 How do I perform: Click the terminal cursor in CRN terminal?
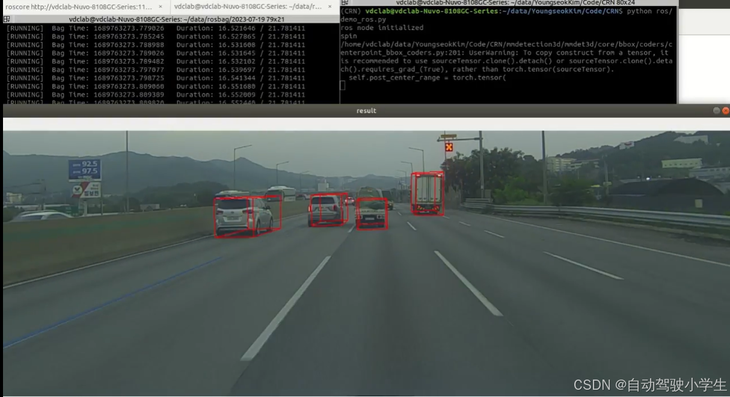(342, 86)
